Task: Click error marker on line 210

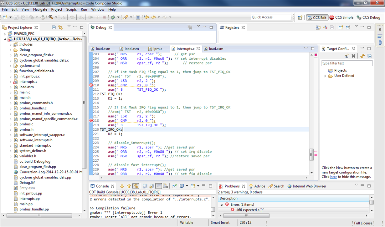Action: coord(91,85)
